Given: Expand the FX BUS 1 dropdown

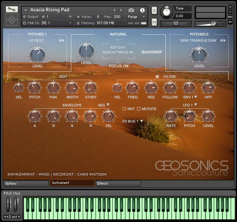Looking at the screenshot, I should point(133,121).
